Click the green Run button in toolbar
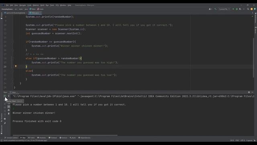257x145 pixels. [233, 9]
